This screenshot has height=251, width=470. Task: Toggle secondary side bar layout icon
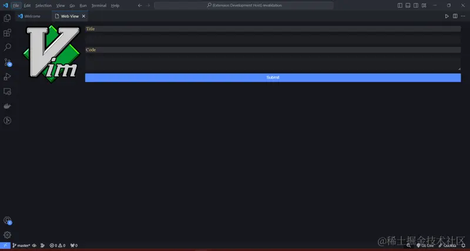tap(416, 5)
